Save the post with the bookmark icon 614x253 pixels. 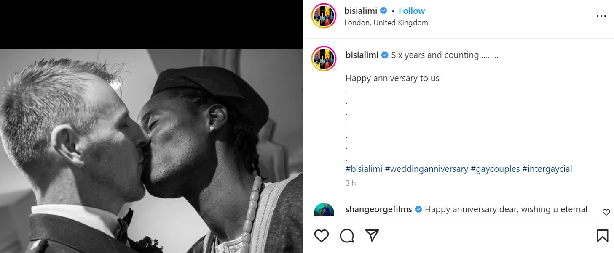click(x=602, y=236)
